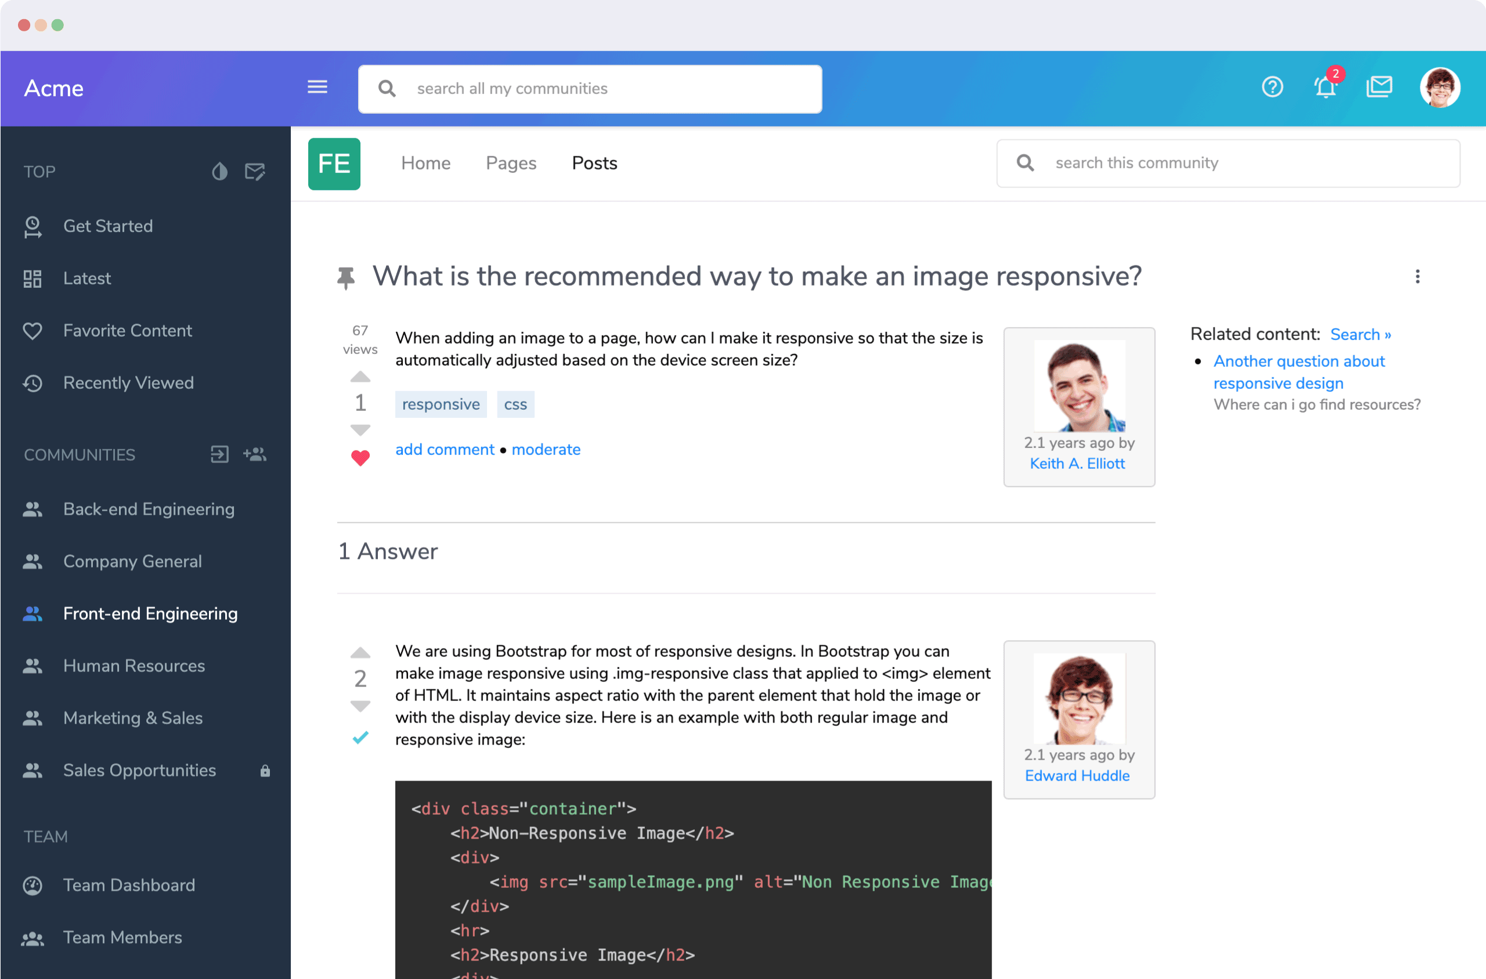The image size is (1486, 979).
Task: Click the pin icon beside the question title
Action: [x=346, y=277]
